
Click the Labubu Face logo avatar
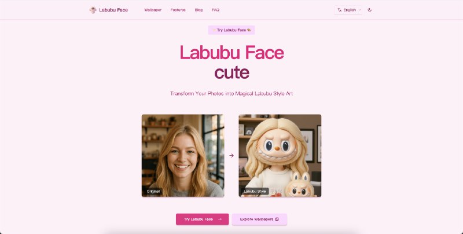click(x=93, y=10)
